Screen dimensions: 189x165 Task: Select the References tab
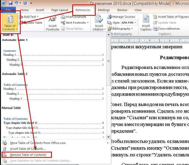pos(83,10)
